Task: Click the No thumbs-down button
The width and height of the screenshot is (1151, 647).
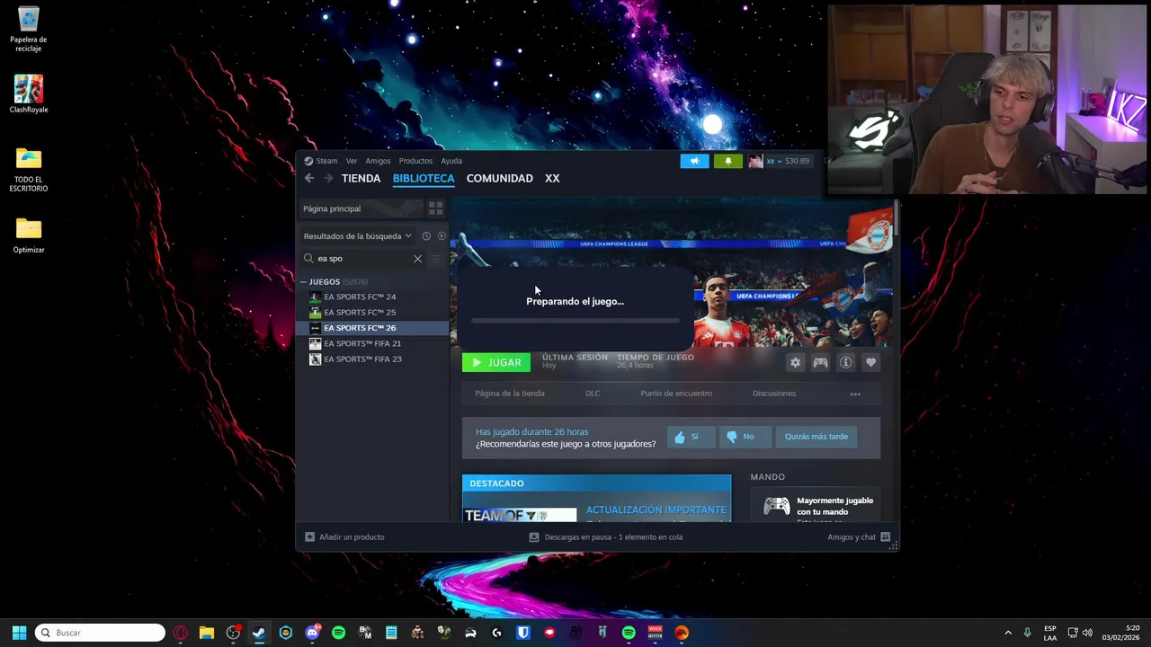Action: [745, 437]
